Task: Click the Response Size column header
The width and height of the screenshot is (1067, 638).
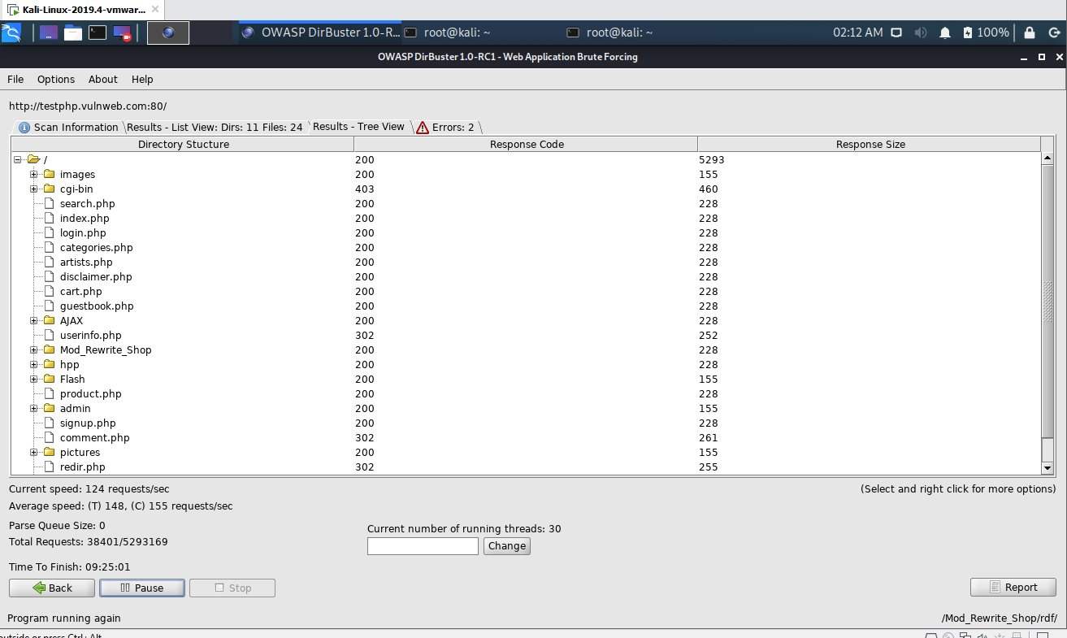Action: (x=870, y=144)
